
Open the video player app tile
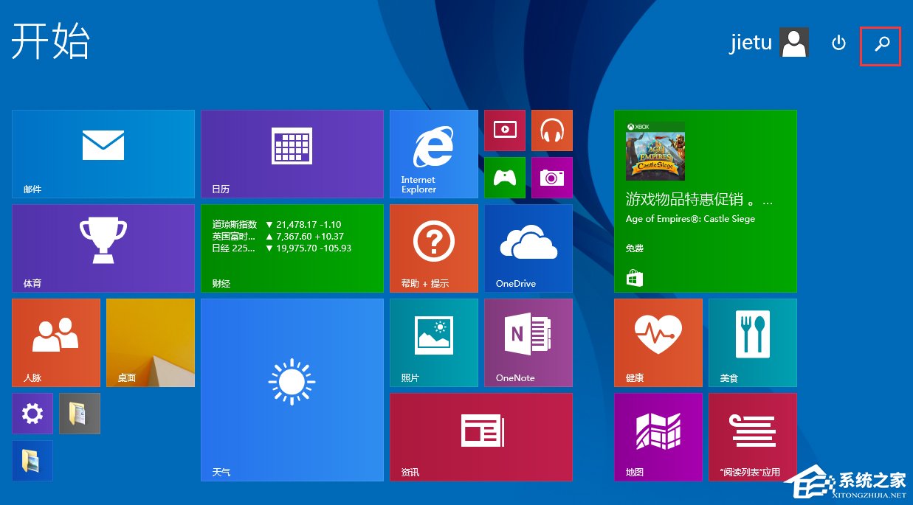[x=504, y=130]
